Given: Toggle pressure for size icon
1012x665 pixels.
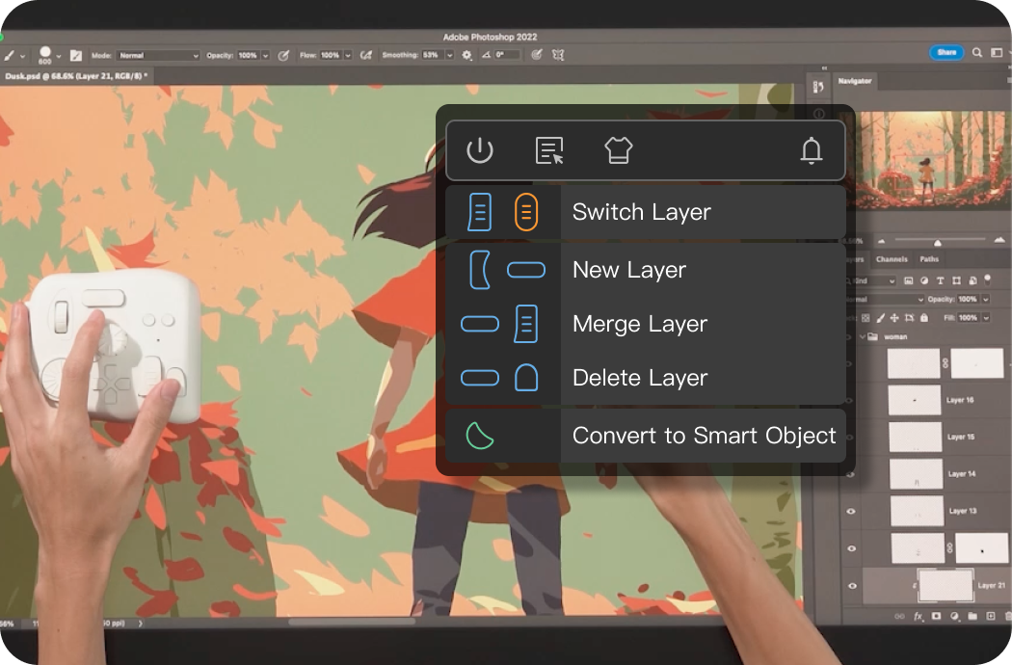Looking at the screenshot, I should 536,55.
